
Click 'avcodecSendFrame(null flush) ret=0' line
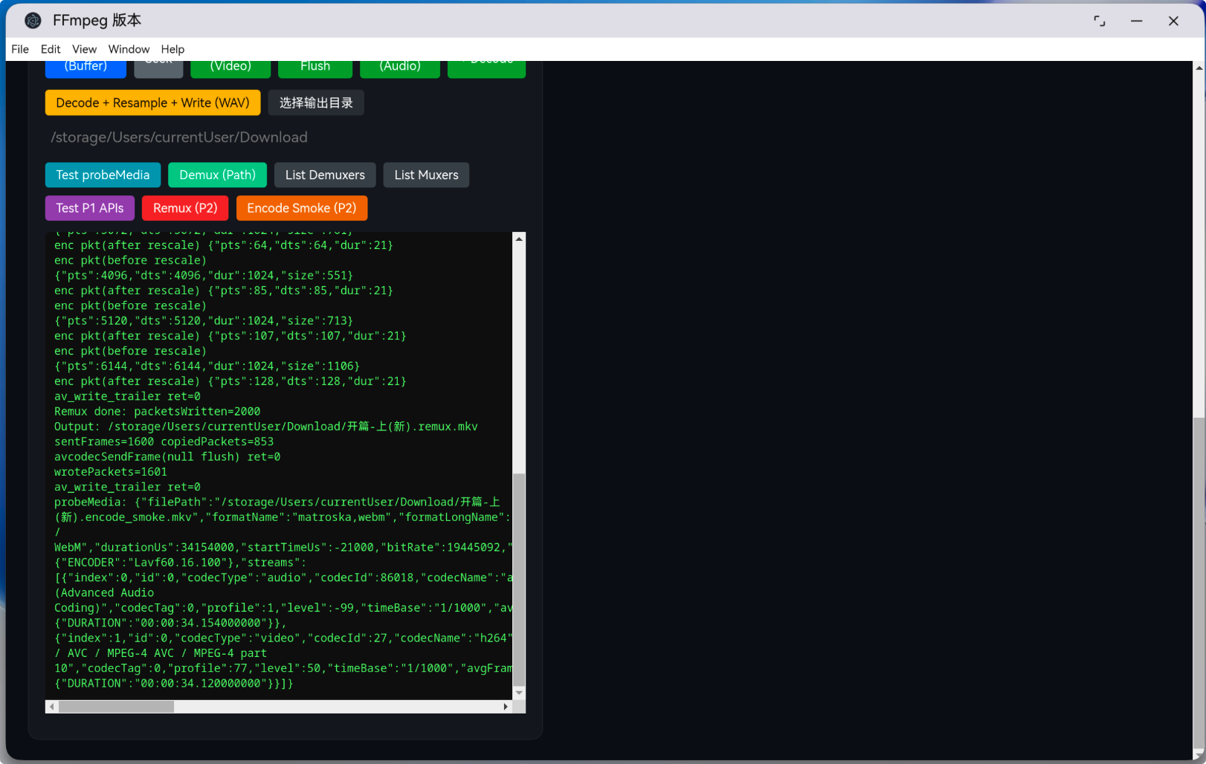point(167,456)
